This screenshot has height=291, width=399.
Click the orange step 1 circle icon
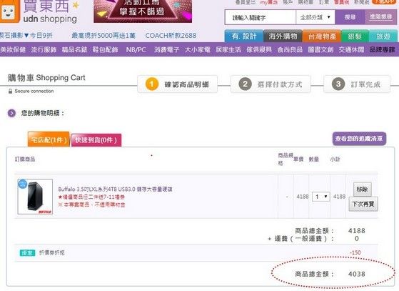click(152, 84)
